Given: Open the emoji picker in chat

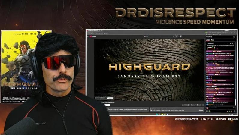Looking at the screenshot, I should 234,108.
